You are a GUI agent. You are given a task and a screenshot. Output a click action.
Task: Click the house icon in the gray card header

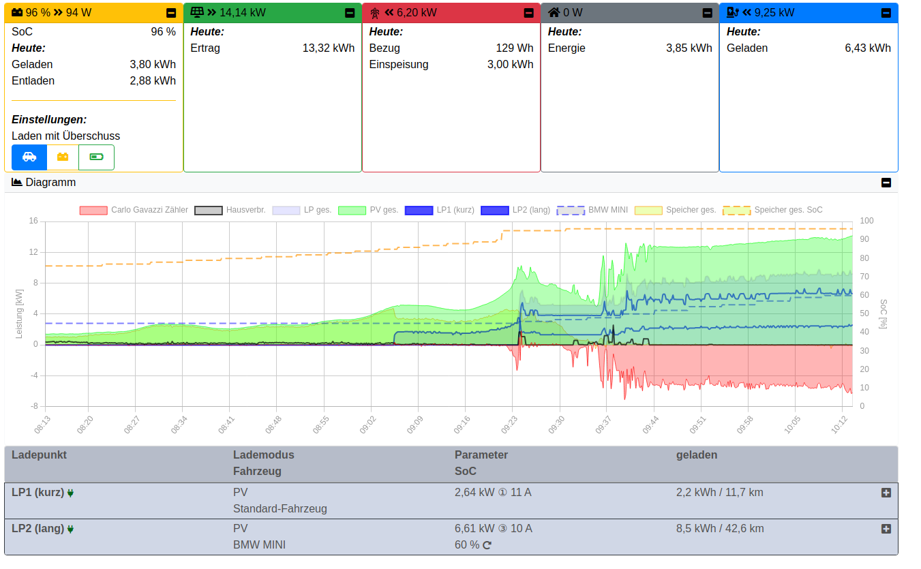[x=554, y=12]
